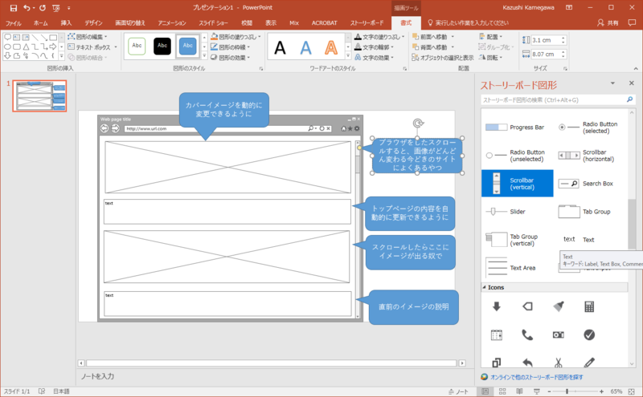
Task: Select the Slider storyboard shape
Action: (x=517, y=212)
